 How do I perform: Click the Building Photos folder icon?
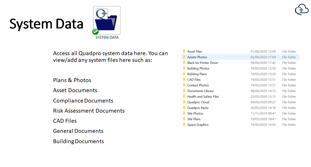pyautogui.click(x=184, y=68)
